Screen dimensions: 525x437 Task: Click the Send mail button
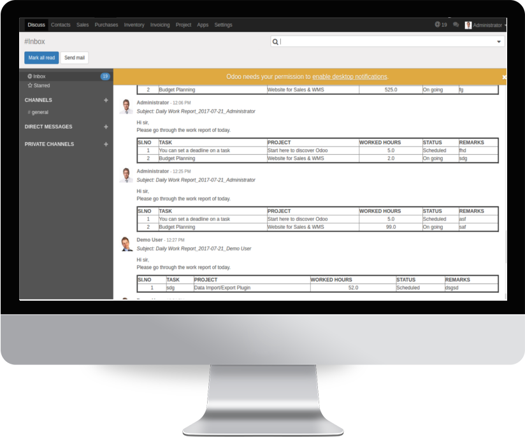(75, 57)
